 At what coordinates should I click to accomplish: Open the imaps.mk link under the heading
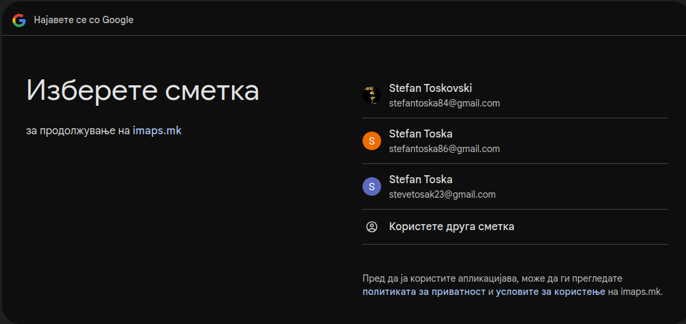(x=157, y=130)
